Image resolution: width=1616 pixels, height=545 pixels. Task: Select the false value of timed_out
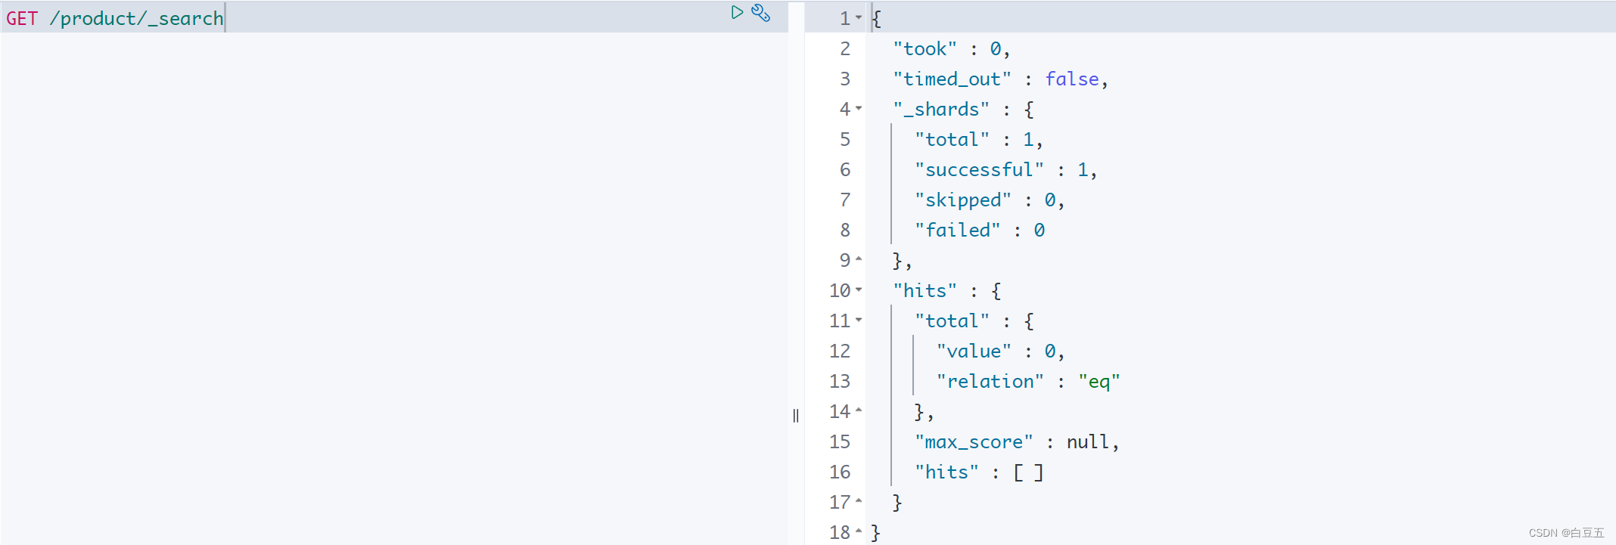1072,79
